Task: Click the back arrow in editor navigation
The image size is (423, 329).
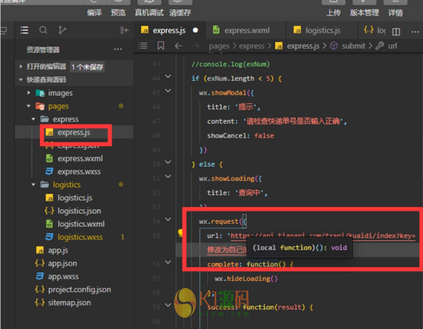Action: (x=178, y=46)
